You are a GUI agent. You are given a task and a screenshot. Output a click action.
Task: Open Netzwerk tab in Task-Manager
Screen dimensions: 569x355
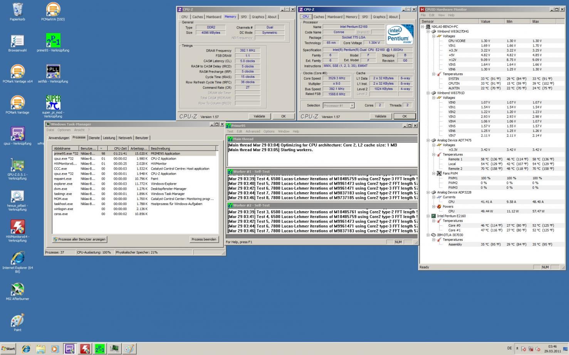click(125, 138)
